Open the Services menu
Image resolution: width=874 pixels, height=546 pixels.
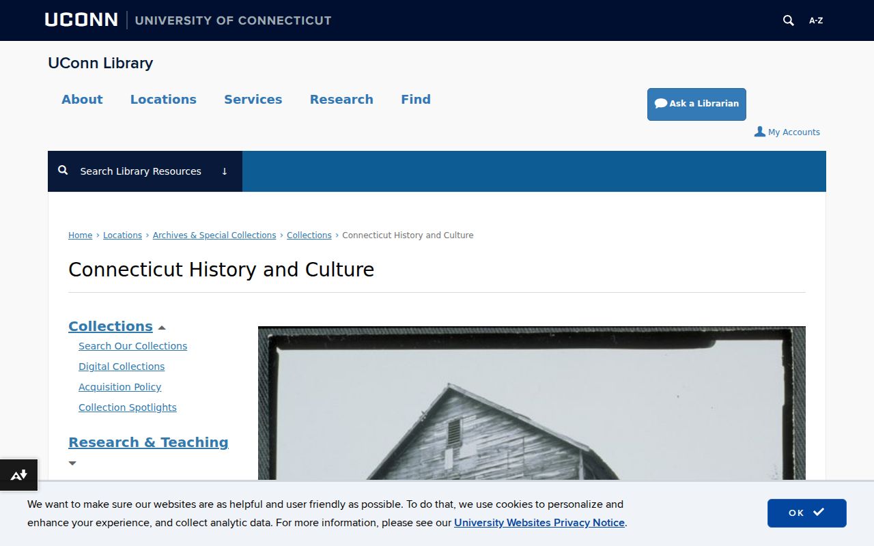point(253,99)
